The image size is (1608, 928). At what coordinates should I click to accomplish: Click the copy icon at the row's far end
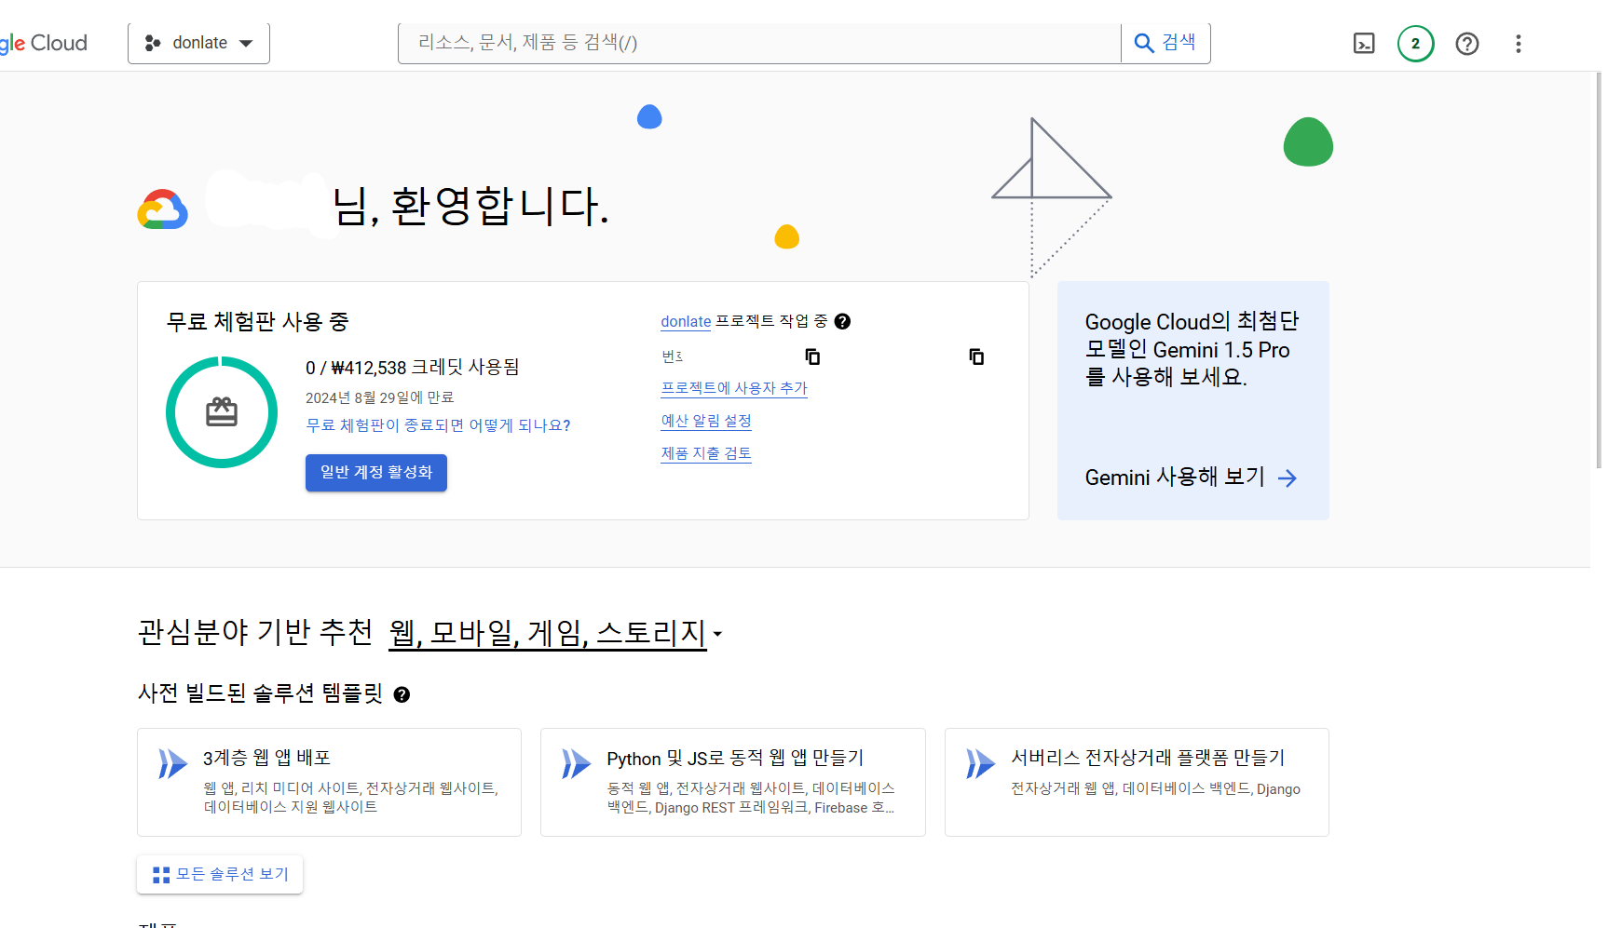pyautogui.click(x=976, y=356)
